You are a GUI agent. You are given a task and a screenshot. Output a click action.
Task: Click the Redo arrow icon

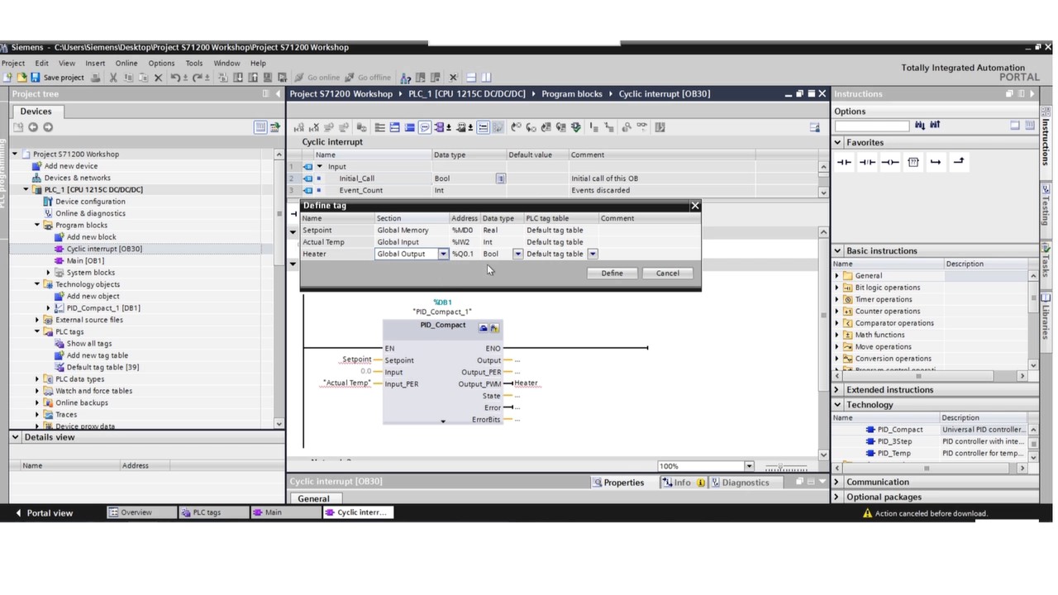point(198,78)
